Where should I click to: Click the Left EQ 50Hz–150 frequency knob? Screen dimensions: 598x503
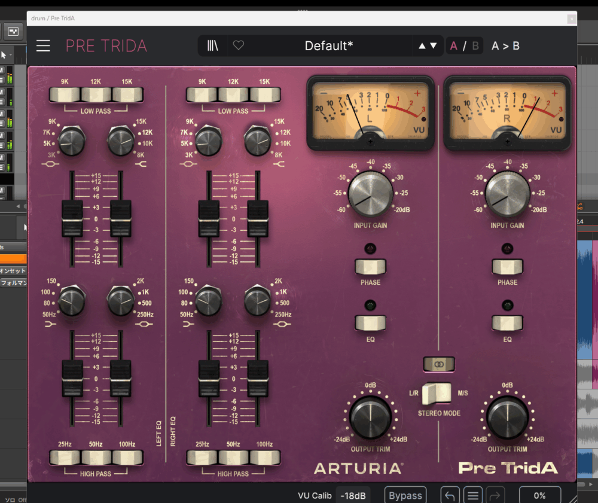(72, 300)
